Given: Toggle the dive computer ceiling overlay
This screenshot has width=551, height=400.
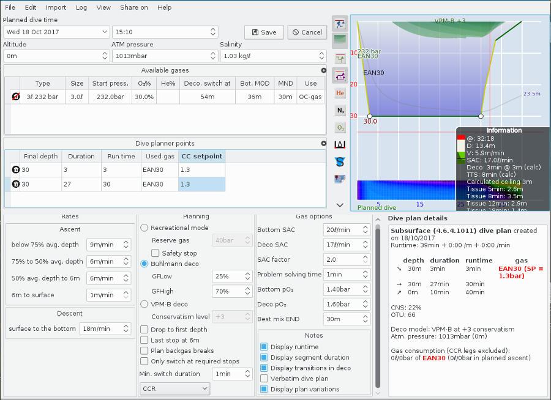Looking at the screenshot, I should click(x=340, y=75).
